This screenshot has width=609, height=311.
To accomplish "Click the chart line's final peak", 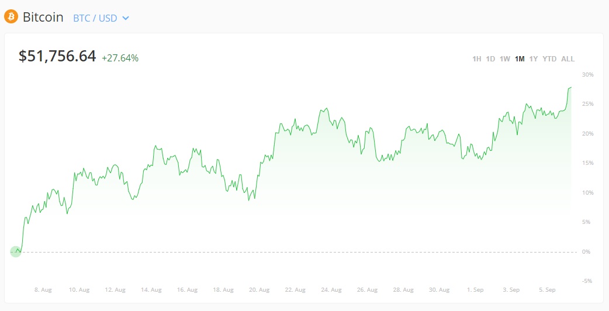I will tap(570, 88).
